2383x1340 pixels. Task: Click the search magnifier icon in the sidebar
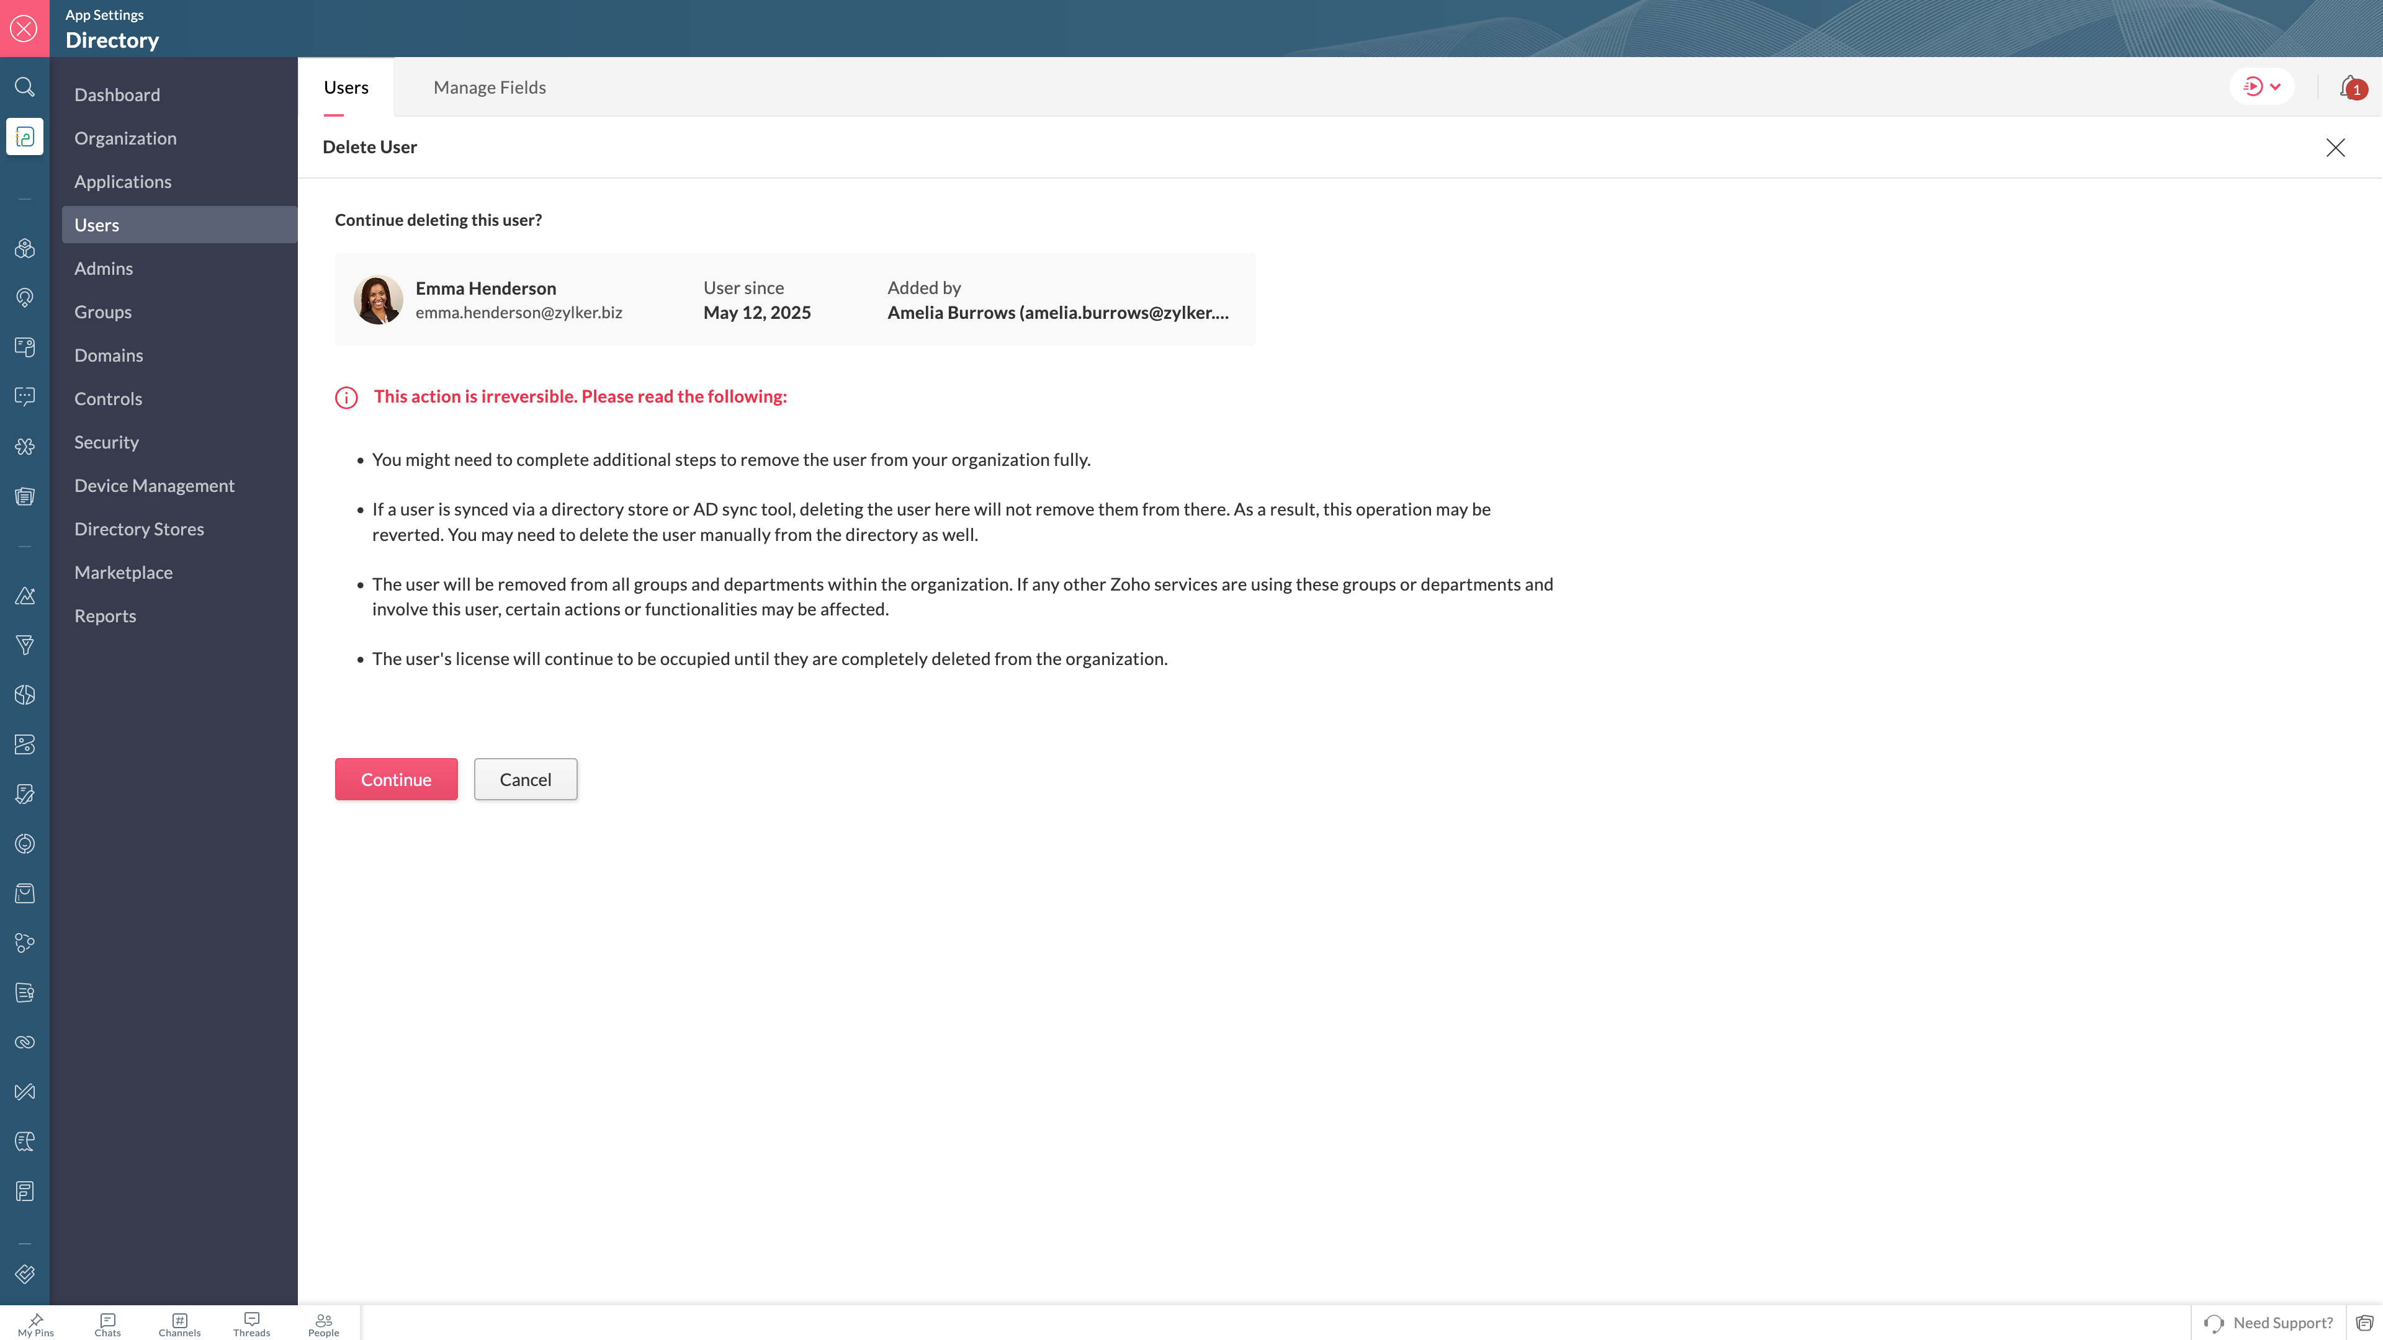(x=25, y=87)
